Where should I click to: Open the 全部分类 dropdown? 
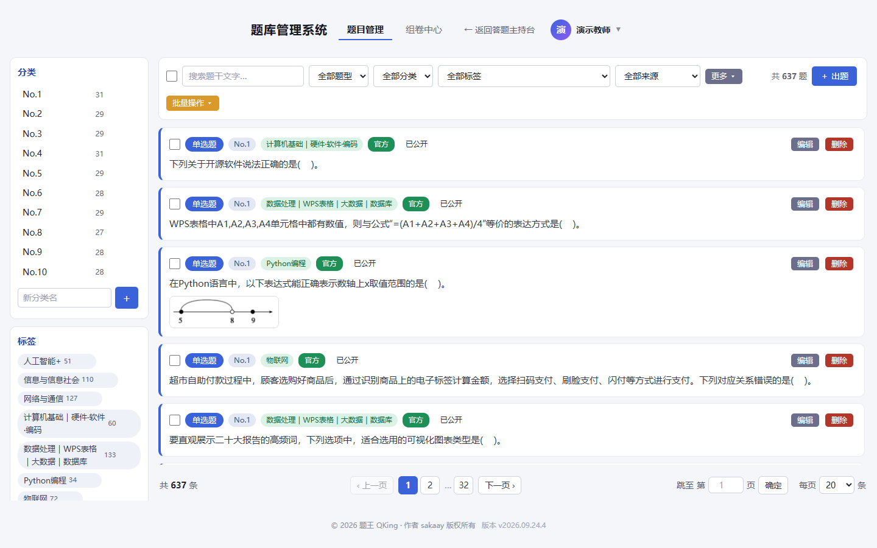coord(403,76)
